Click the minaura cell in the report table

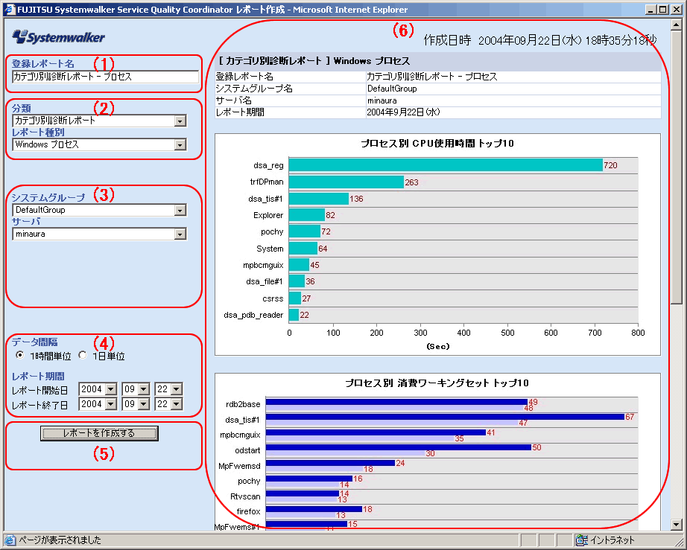coord(513,100)
